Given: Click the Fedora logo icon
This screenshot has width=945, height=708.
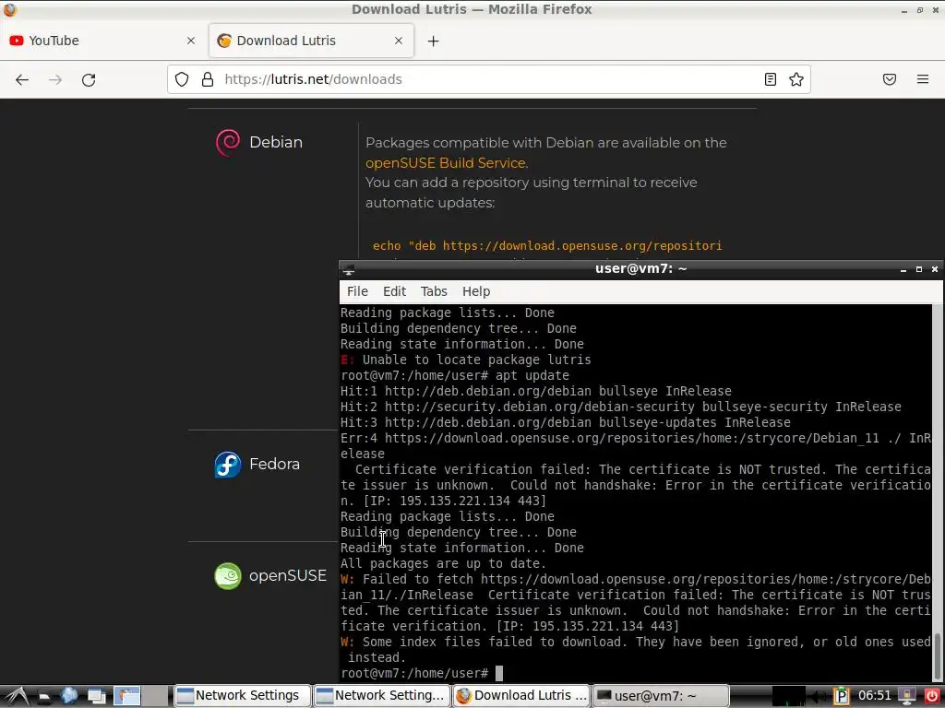Looking at the screenshot, I should pyautogui.click(x=228, y=465).
